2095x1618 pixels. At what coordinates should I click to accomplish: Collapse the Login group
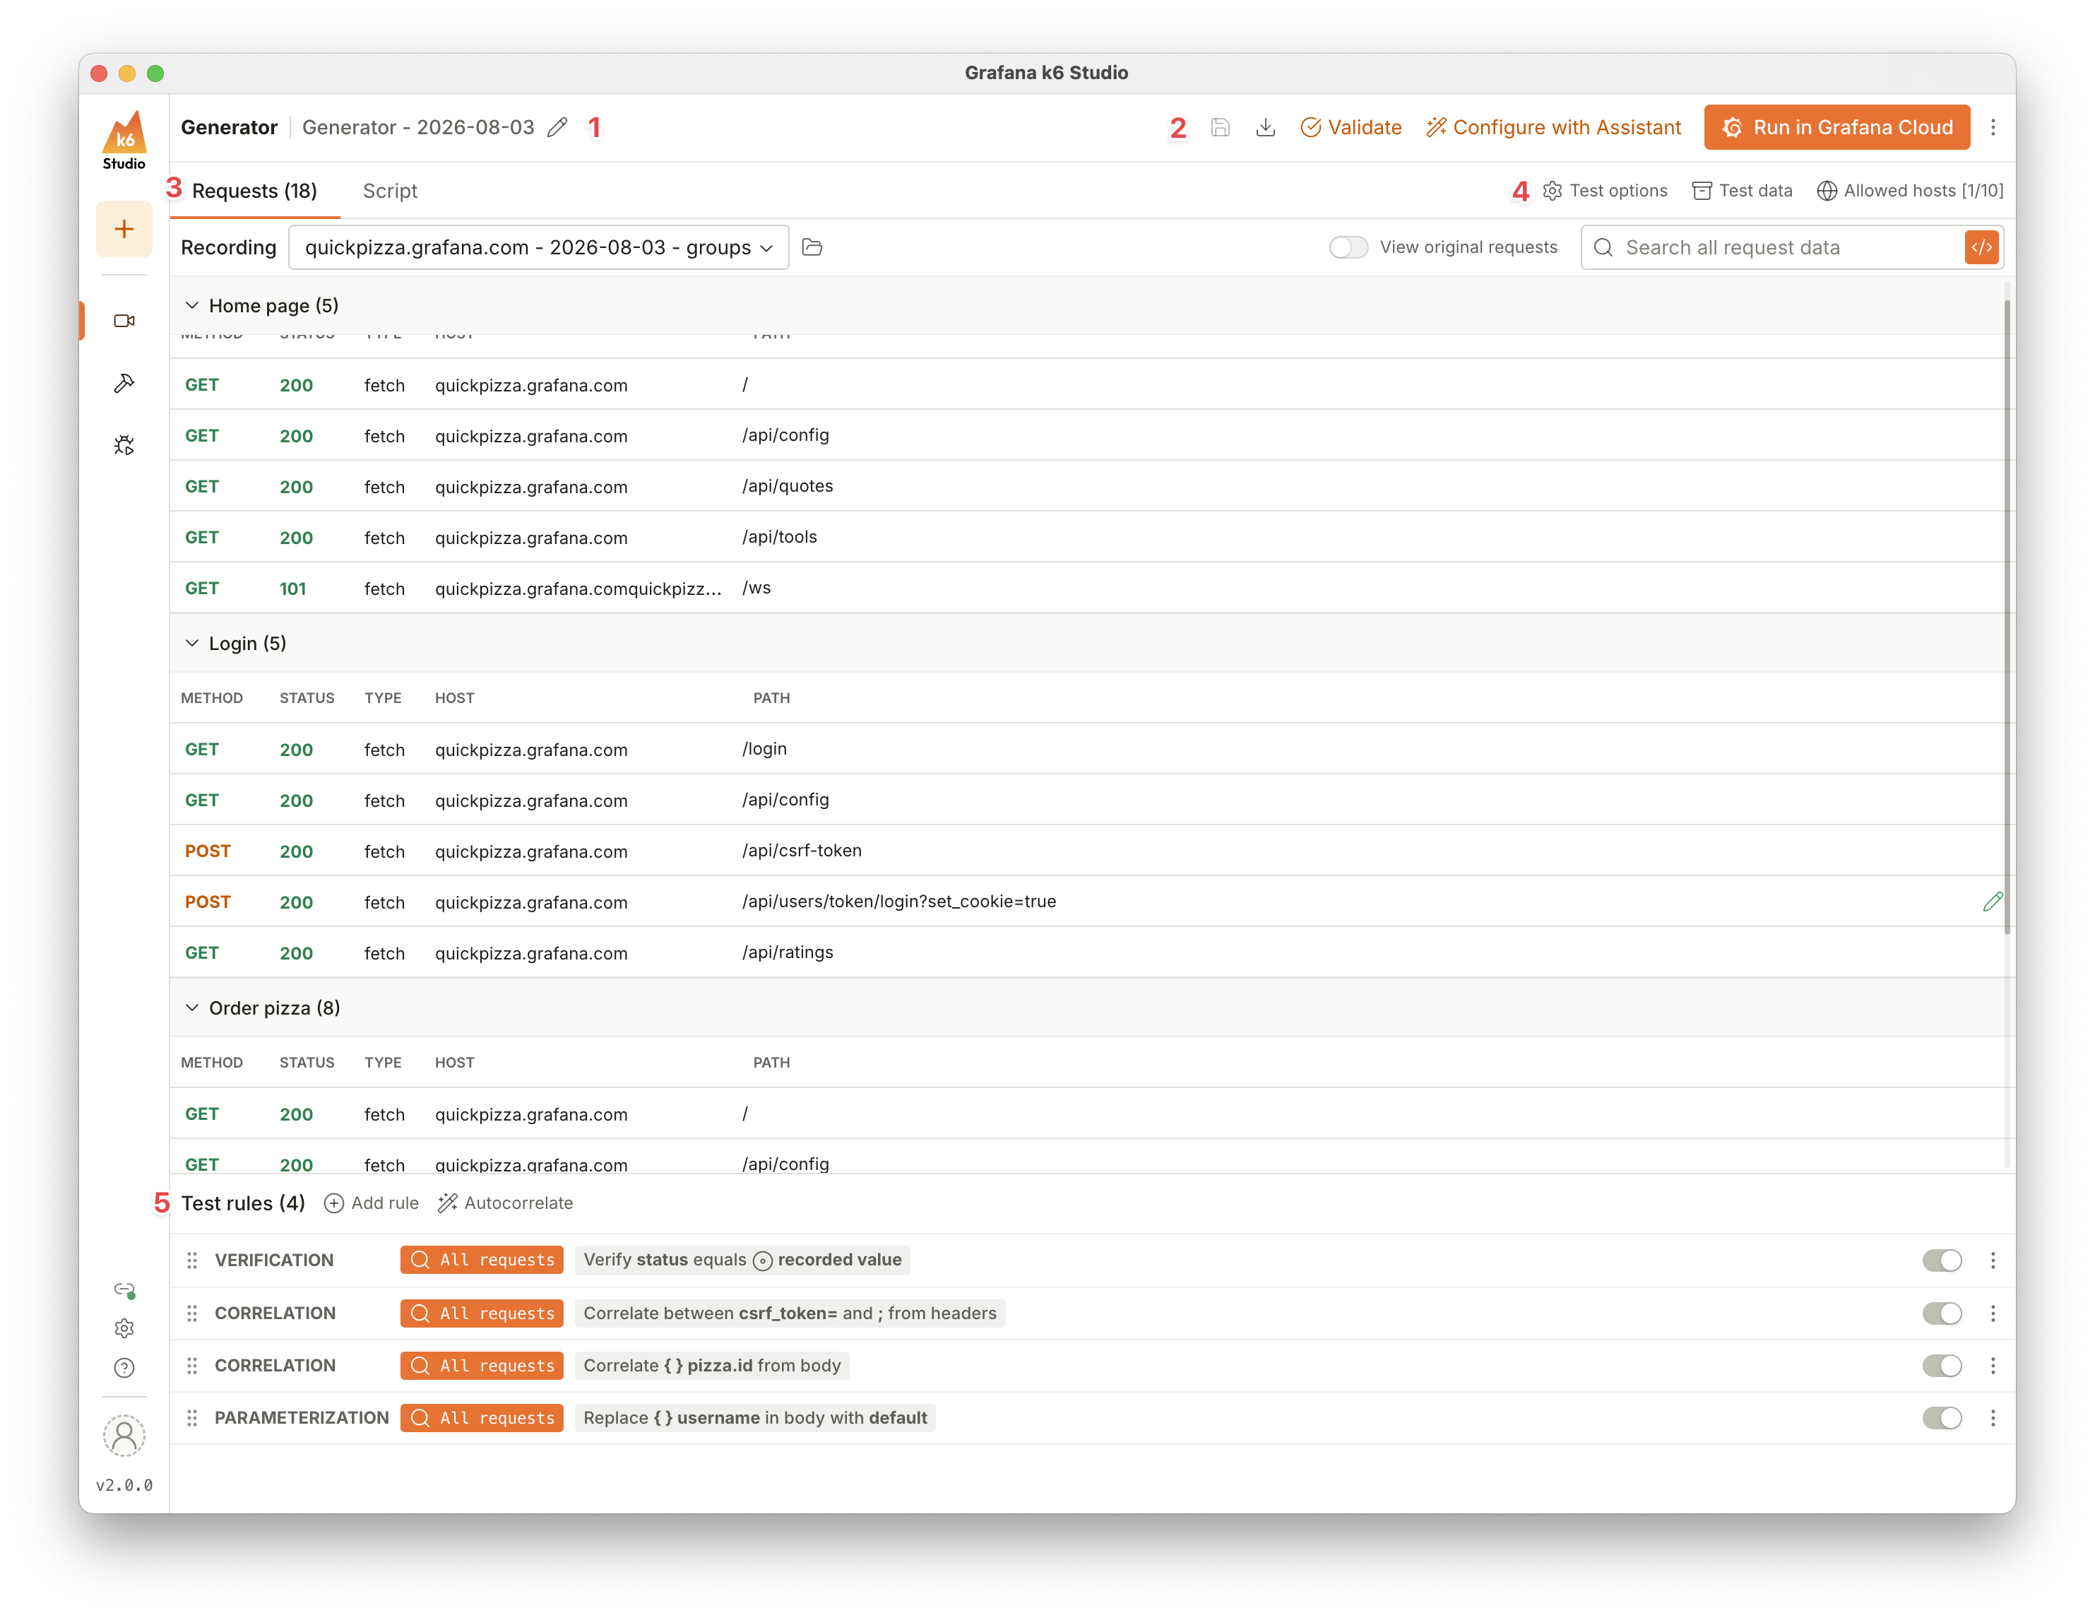pyautogui.click(x=192, y=643)
